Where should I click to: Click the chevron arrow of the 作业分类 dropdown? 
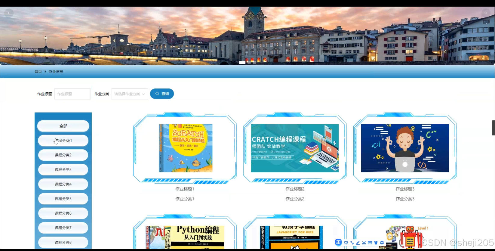click(143, 94)
